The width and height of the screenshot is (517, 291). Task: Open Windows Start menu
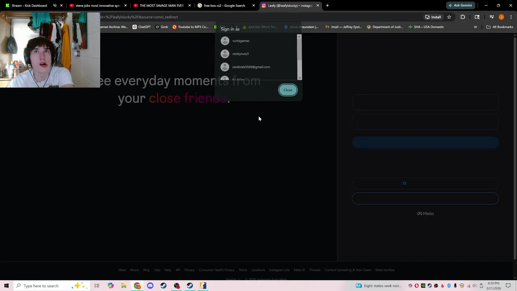click(x=6, y=286)
